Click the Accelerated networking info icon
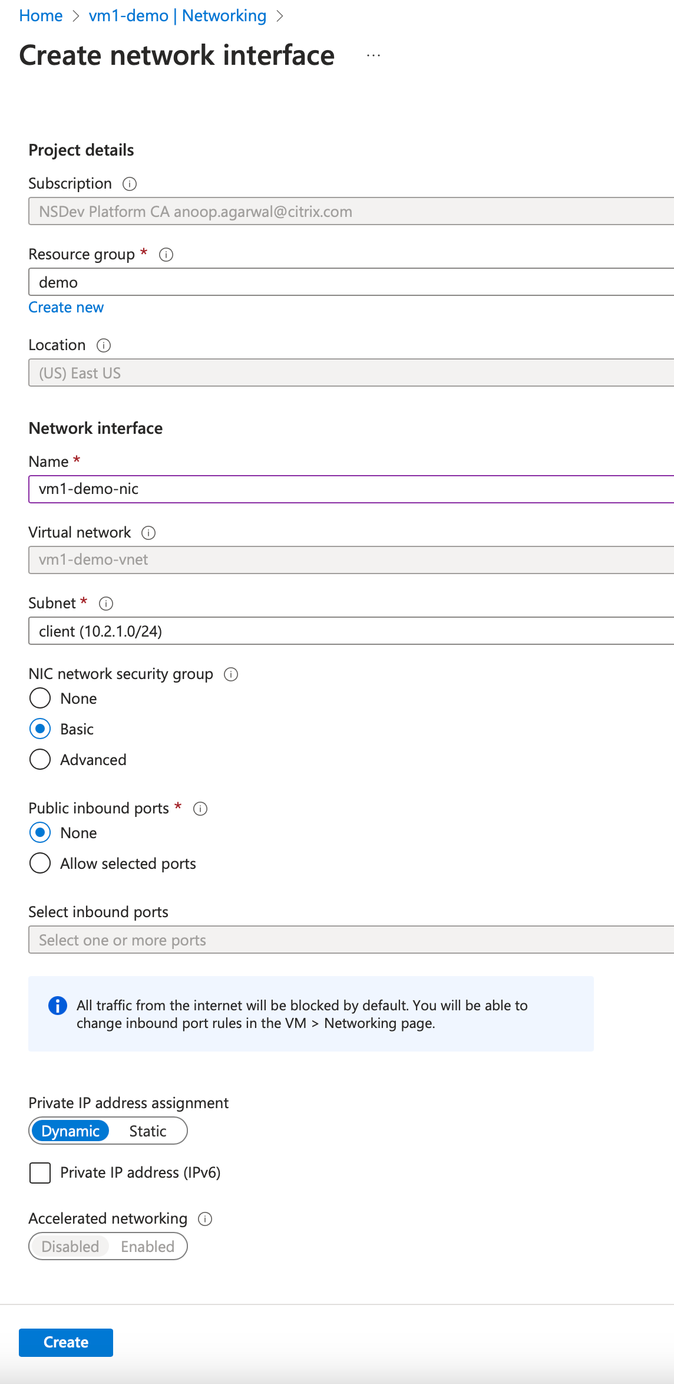Image resolution: width=674 pixels, height=1384 pixels. (205, 1219)
